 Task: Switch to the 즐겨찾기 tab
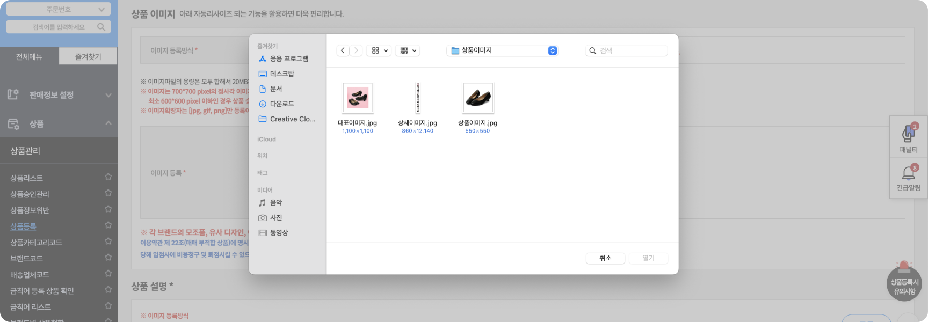(x=88, y=56)
